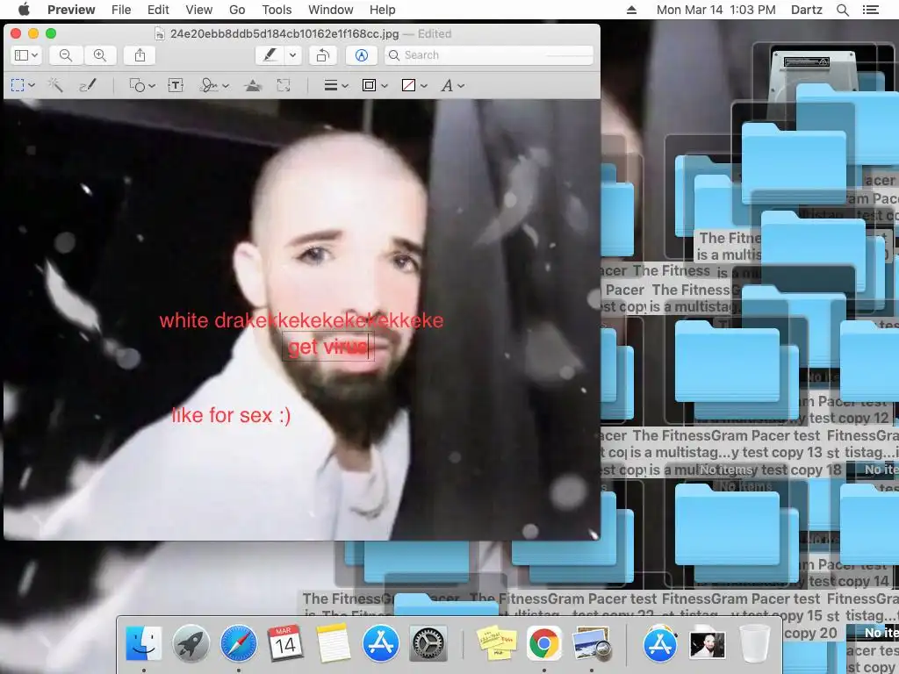Open the Apple menu
899x674 pixels.
point(24,10)
